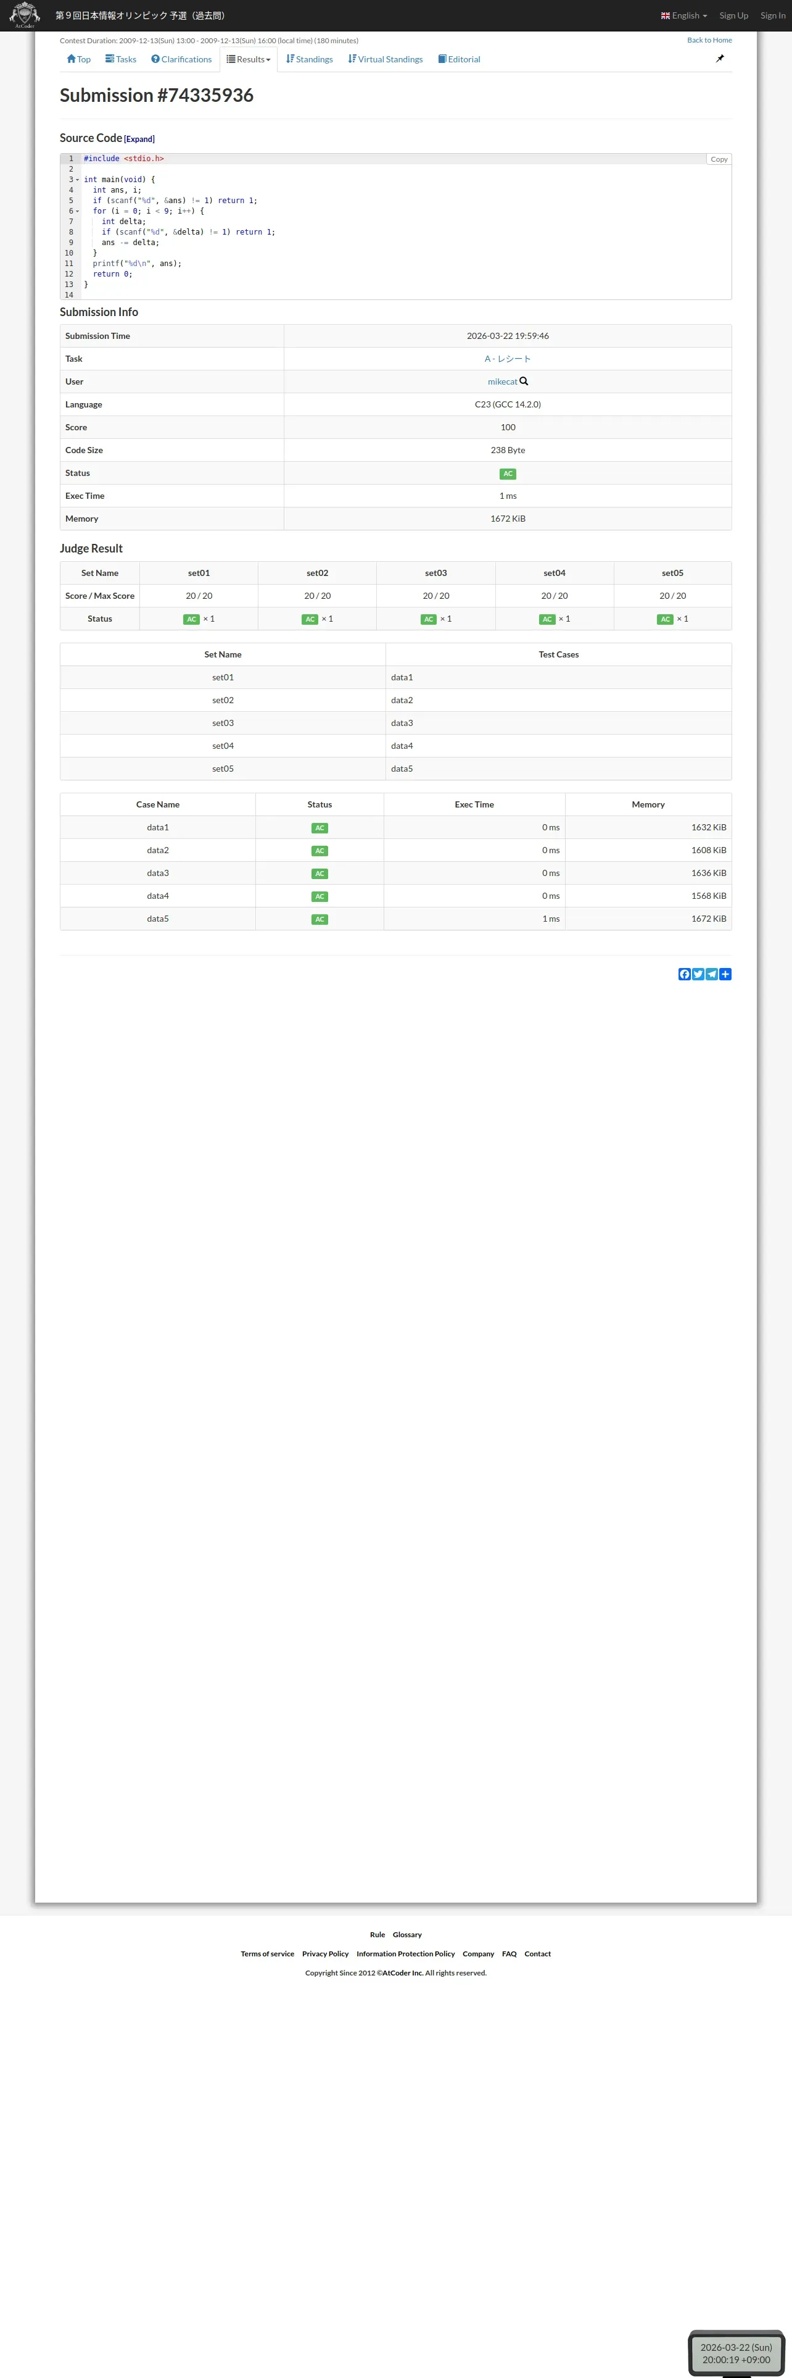
Task: Share the submission on Facebook
Action: click(684, 974)
